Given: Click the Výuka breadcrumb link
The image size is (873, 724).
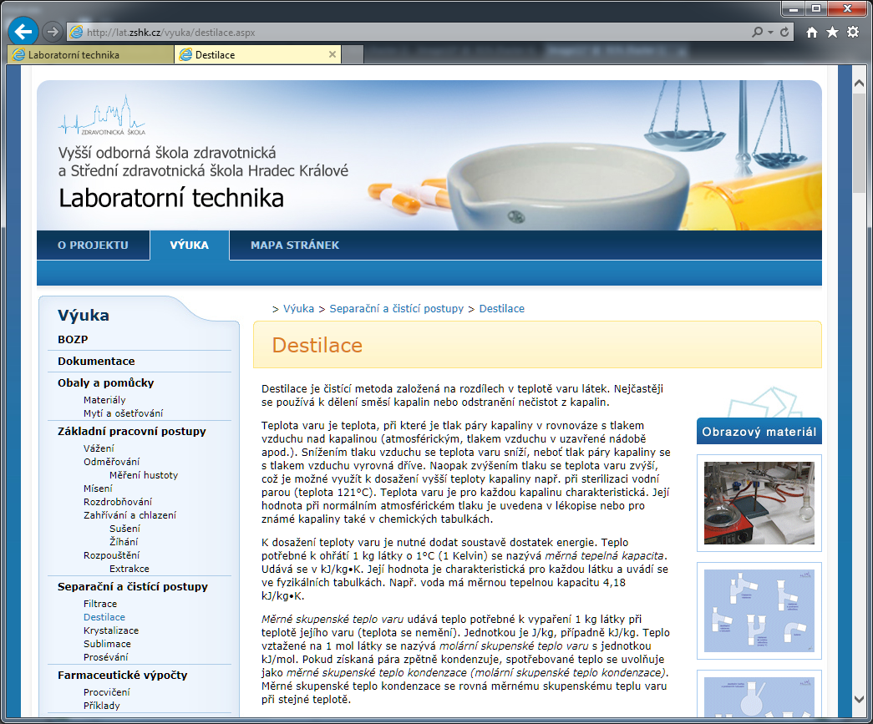Looking at the screenshot, I should tap(298, 309).
